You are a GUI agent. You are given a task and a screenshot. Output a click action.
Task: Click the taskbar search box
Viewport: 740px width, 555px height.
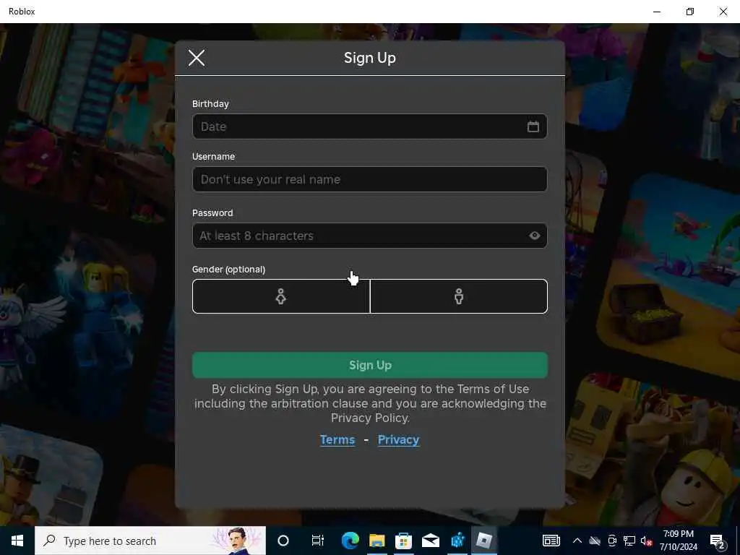(150, 541)
